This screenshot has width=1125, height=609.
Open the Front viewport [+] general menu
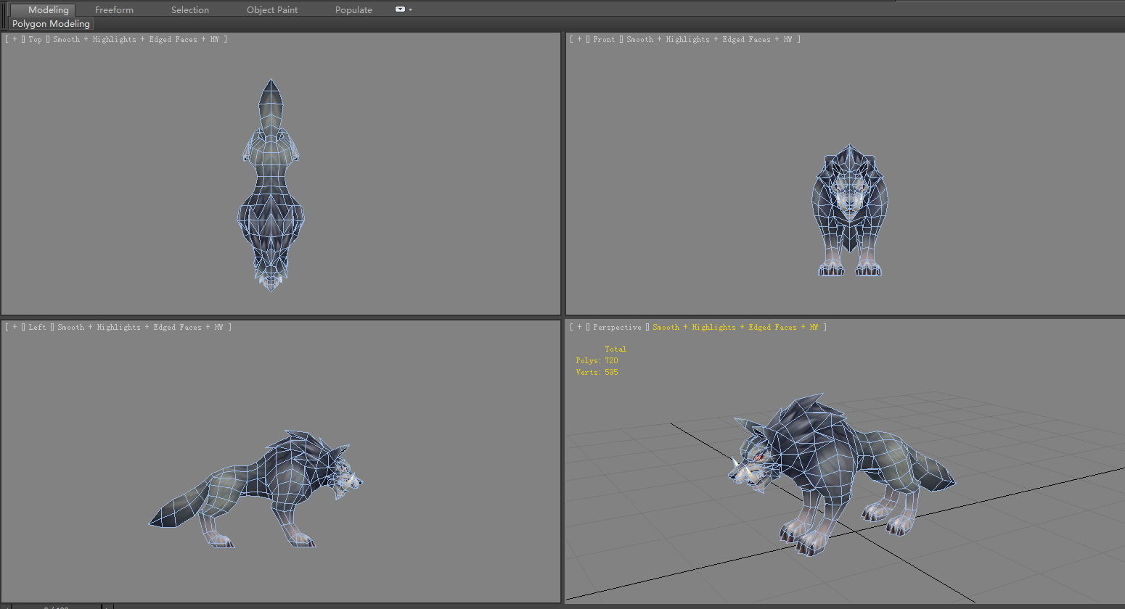579,39
